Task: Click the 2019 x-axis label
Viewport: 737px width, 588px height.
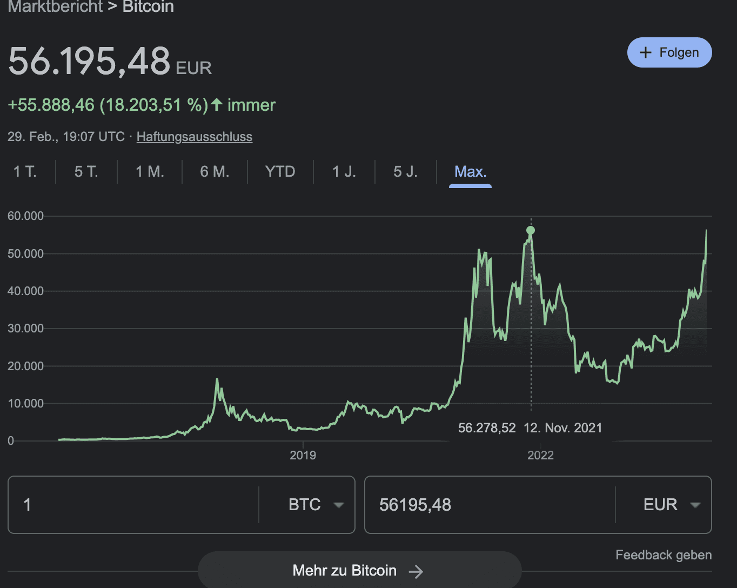Action: click(x=303, y=455)
